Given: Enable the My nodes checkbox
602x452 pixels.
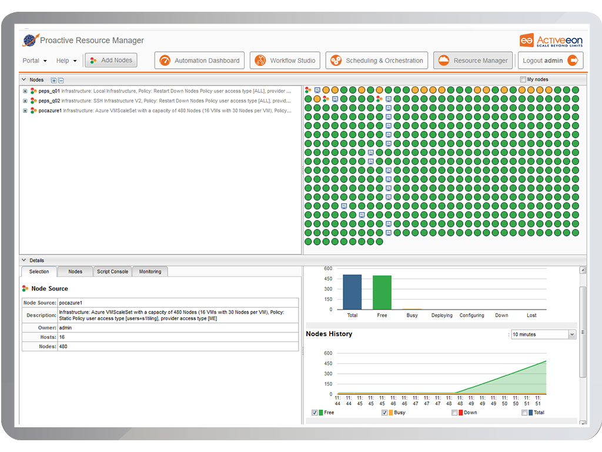Looking at the screenshot, I should point(523,79).
